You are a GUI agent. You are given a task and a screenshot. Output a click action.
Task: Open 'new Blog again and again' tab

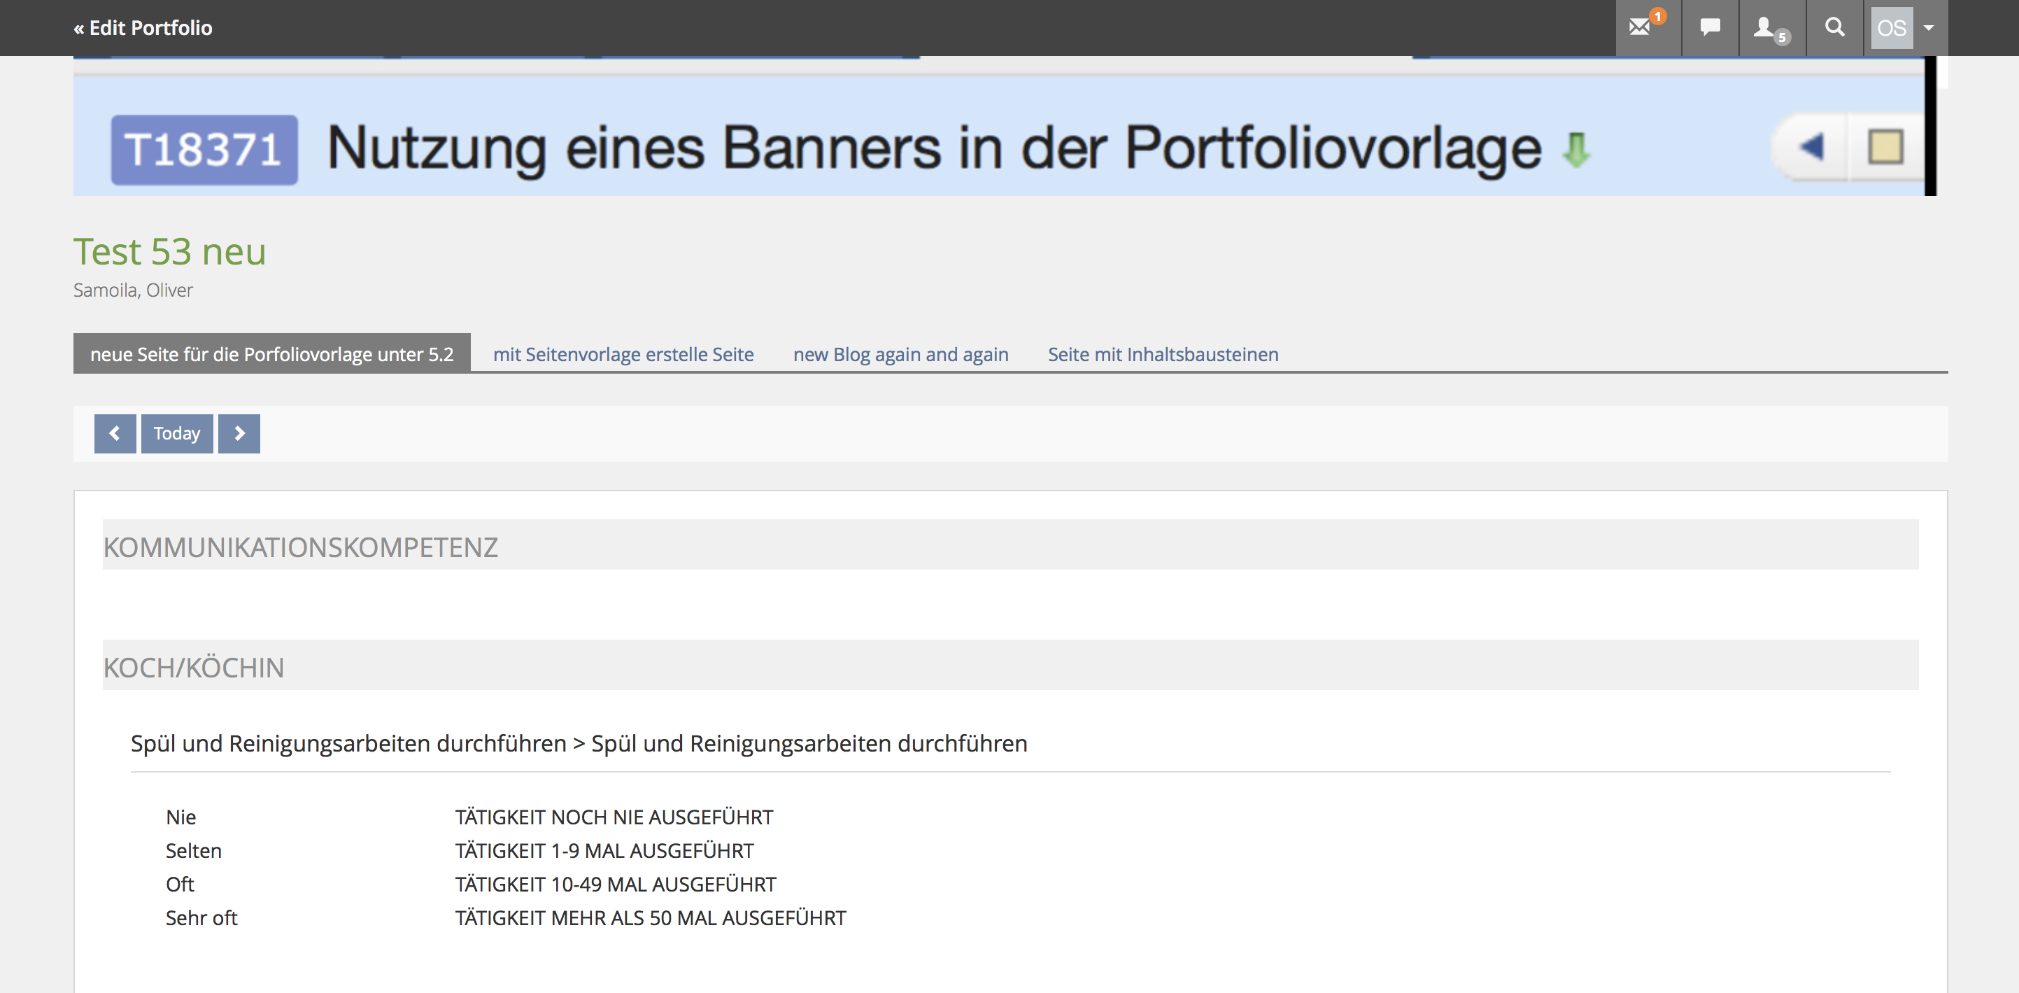900,354
